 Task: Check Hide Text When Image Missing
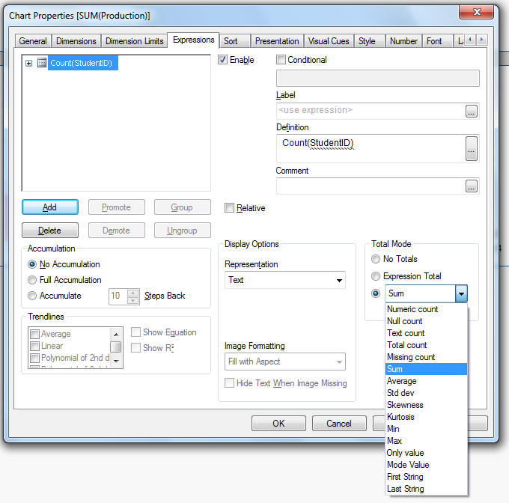[229, 383]
